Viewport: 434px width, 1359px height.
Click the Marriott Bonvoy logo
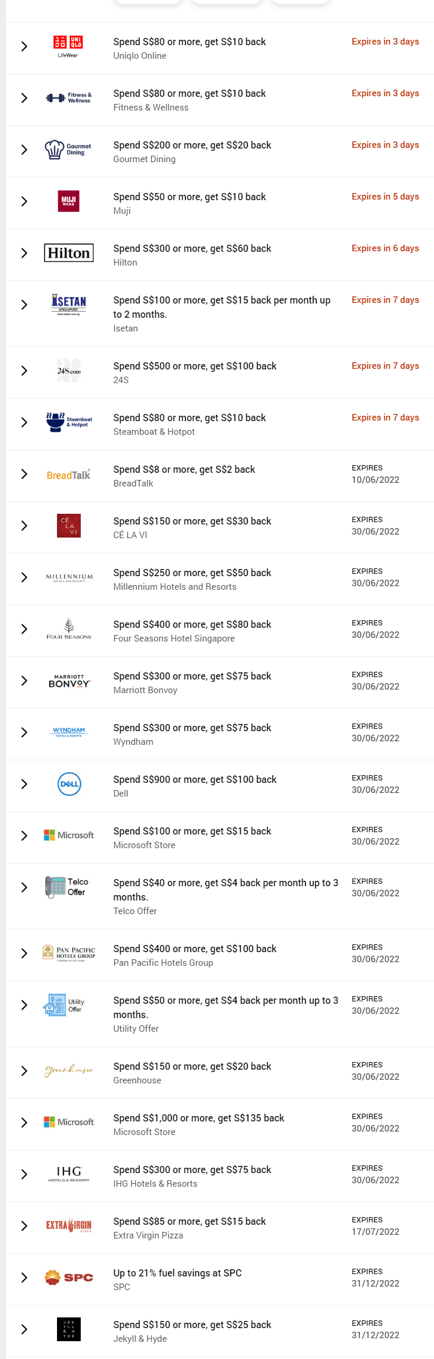click(x=69, y=681)
